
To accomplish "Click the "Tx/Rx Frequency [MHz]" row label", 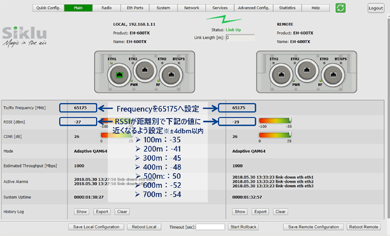I will pyautogui.click(x=24, y=108).
